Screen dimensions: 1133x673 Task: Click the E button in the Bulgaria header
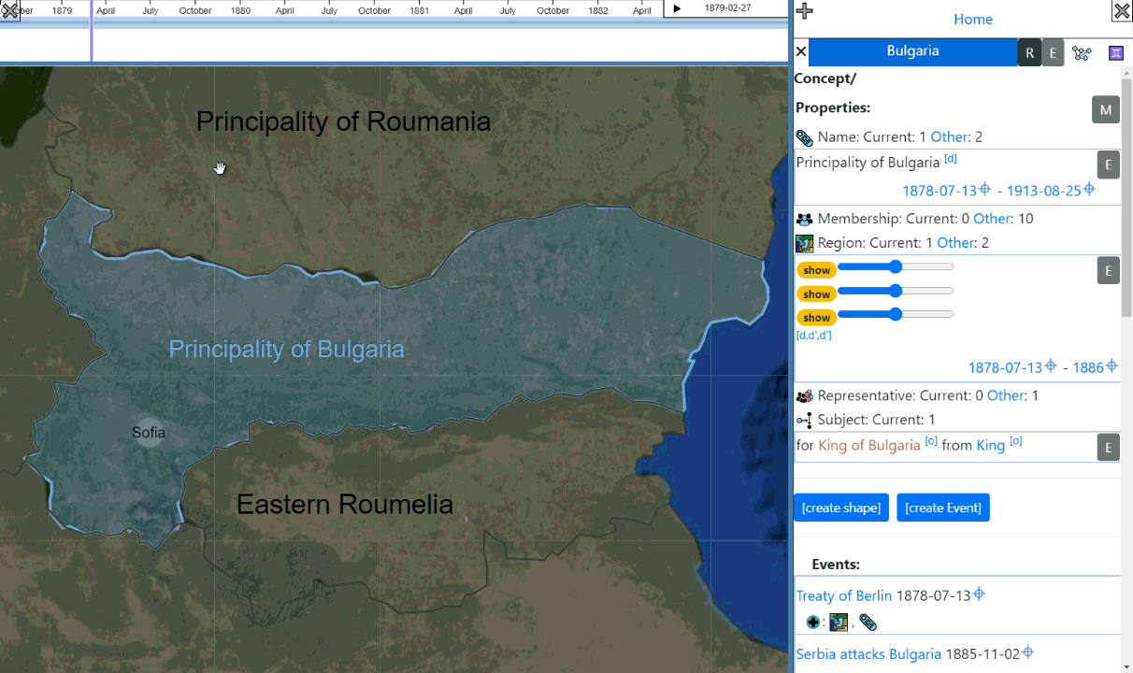point(1053,53)
